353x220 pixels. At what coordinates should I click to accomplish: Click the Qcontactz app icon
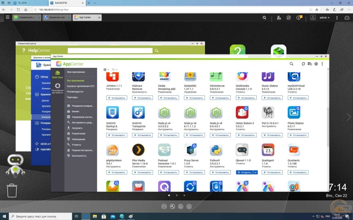point(294,150)
